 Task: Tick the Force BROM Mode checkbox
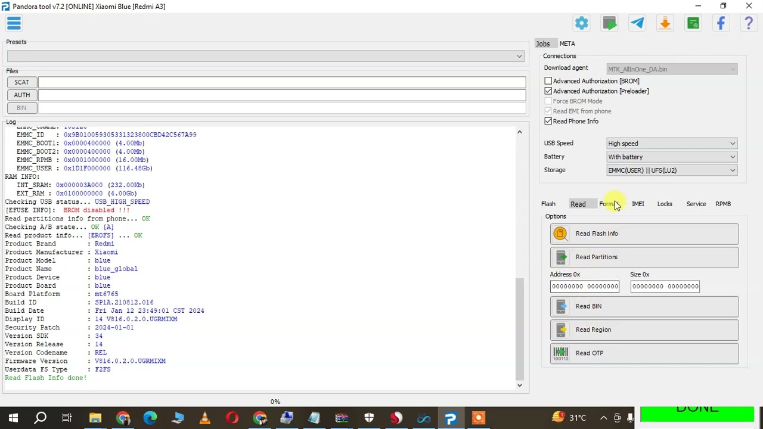click(548, 101)
